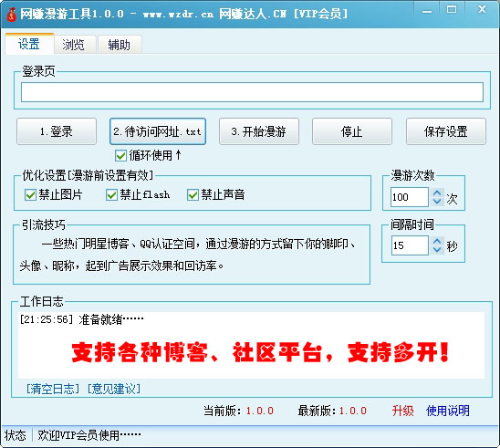This screenshot has width=500, height=448.
Task: Click the log entry 准备就绪
Action: coord(81,319)
